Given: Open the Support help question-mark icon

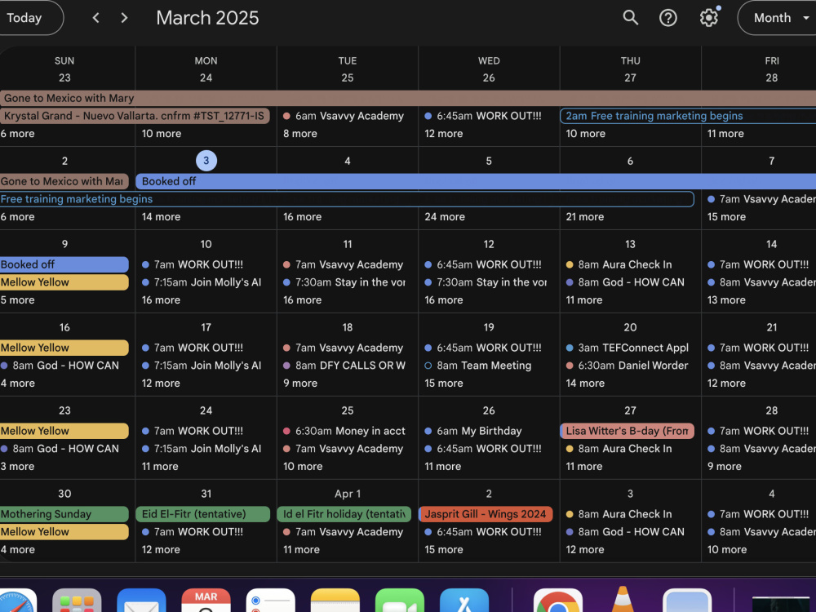Looking at the screenshot, I should (x=668, y=18).
